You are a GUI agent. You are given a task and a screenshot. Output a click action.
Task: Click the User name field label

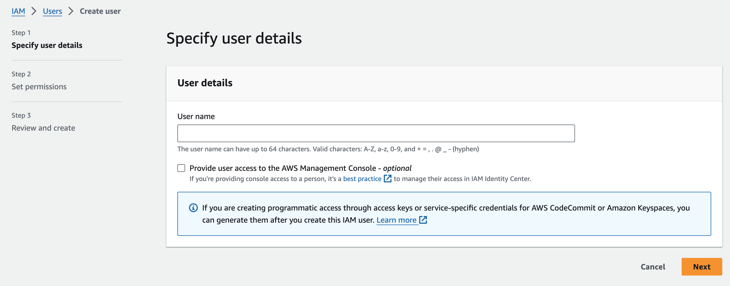pyautogui.click(x=196, y=117)
